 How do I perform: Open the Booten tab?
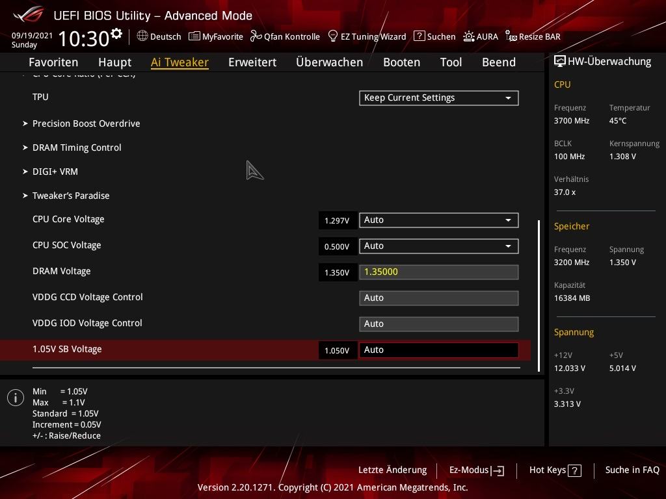[401, 62]
